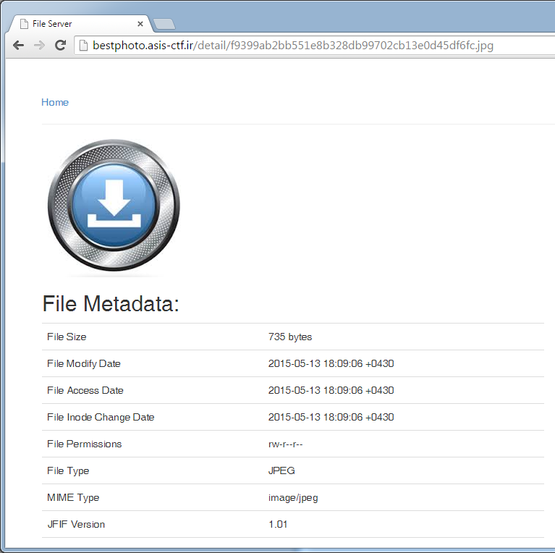Screen dimensions: 555x553
Task: Click the blue download image
Action: click(x=114, y=206)
